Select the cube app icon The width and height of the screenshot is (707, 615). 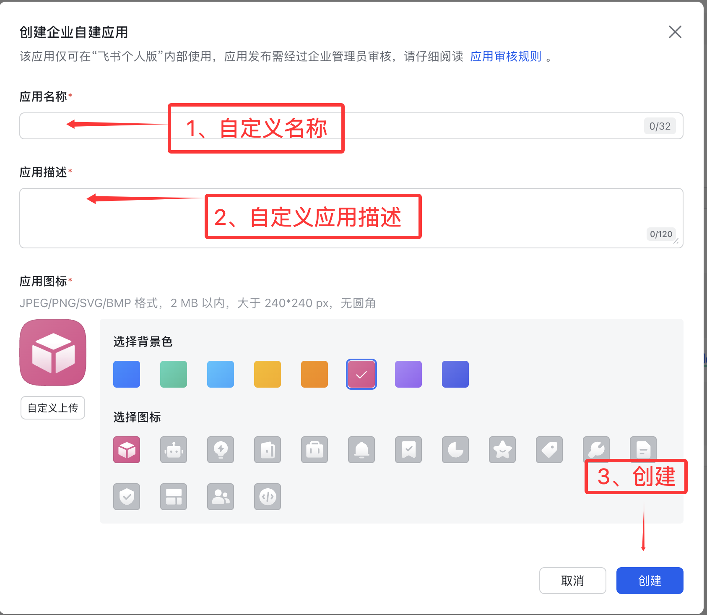coord(126,450)
